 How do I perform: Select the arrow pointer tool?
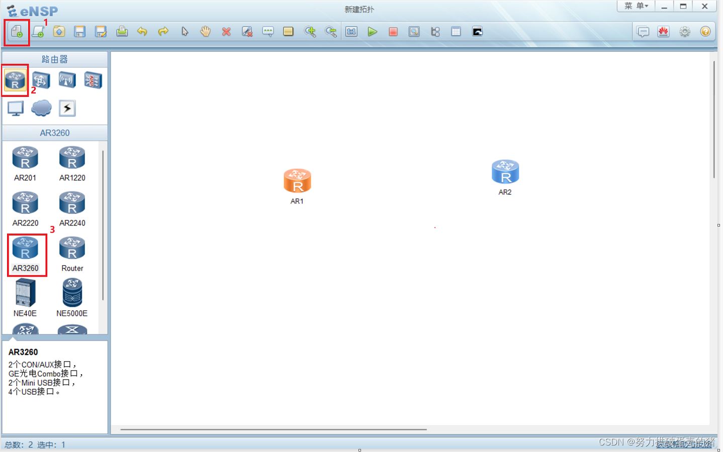(x=185, y=32)
